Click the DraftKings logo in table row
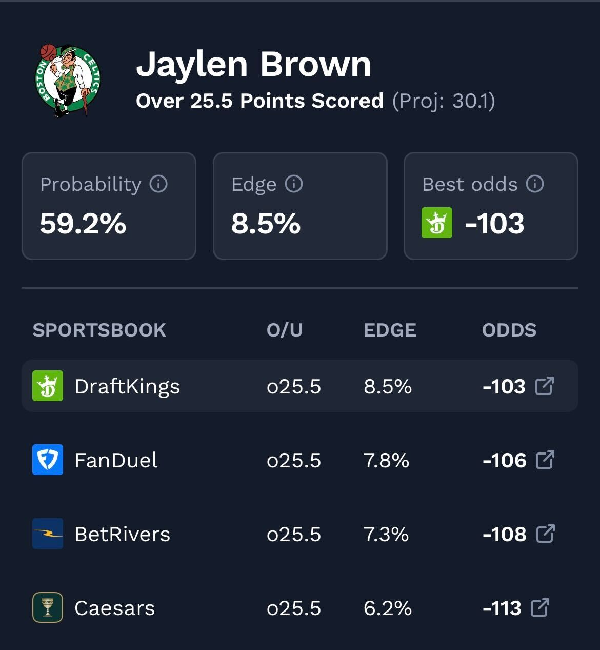 (x=48, y=386)
